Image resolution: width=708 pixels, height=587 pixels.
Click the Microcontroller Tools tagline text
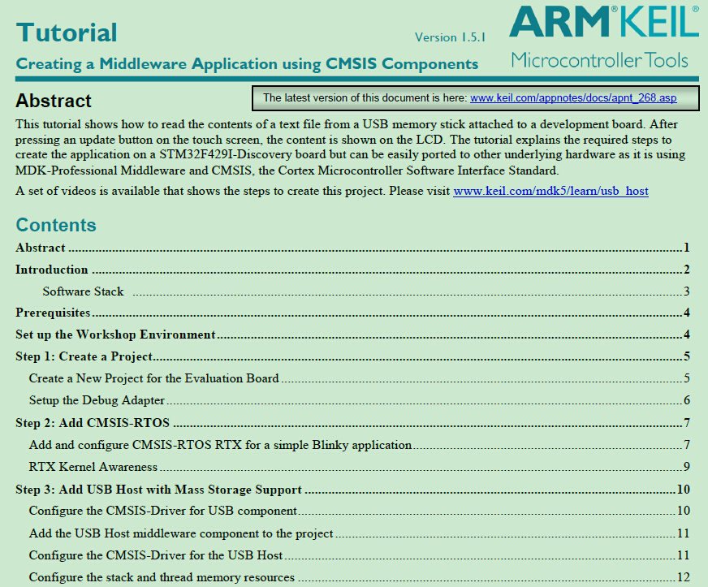pos(600,60)
